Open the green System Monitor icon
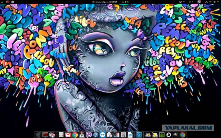The image size is (221, 138). click(162, 135)
